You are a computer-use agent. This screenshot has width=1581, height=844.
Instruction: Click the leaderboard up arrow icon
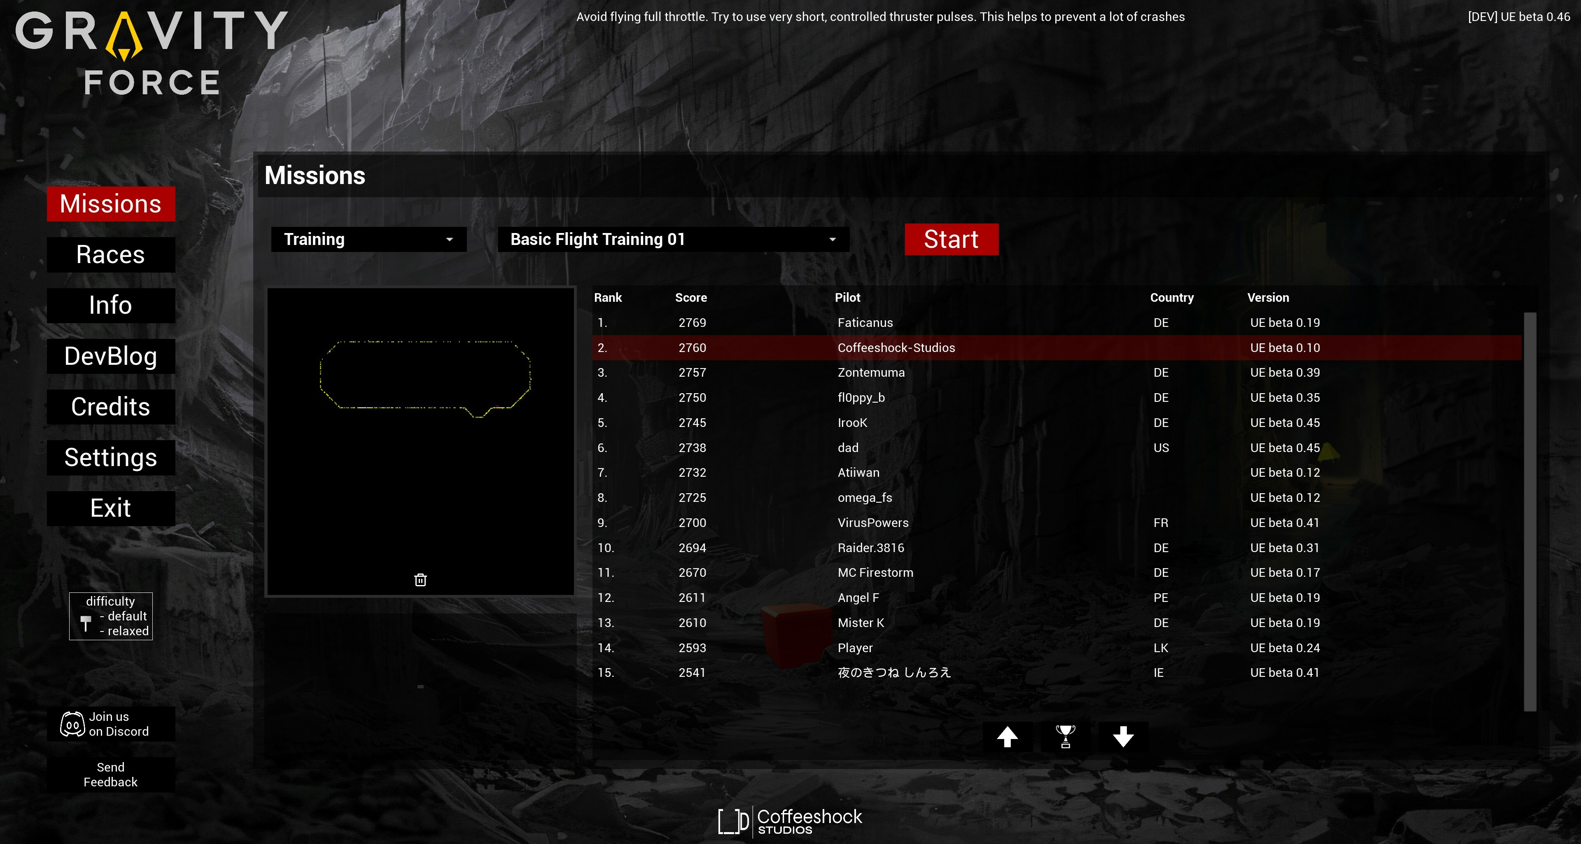(x=1007, y=737)
